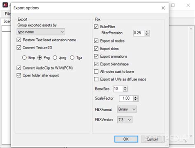Disable Export animations option
This screenshot has height=148, width=195.
coord(96,56)
